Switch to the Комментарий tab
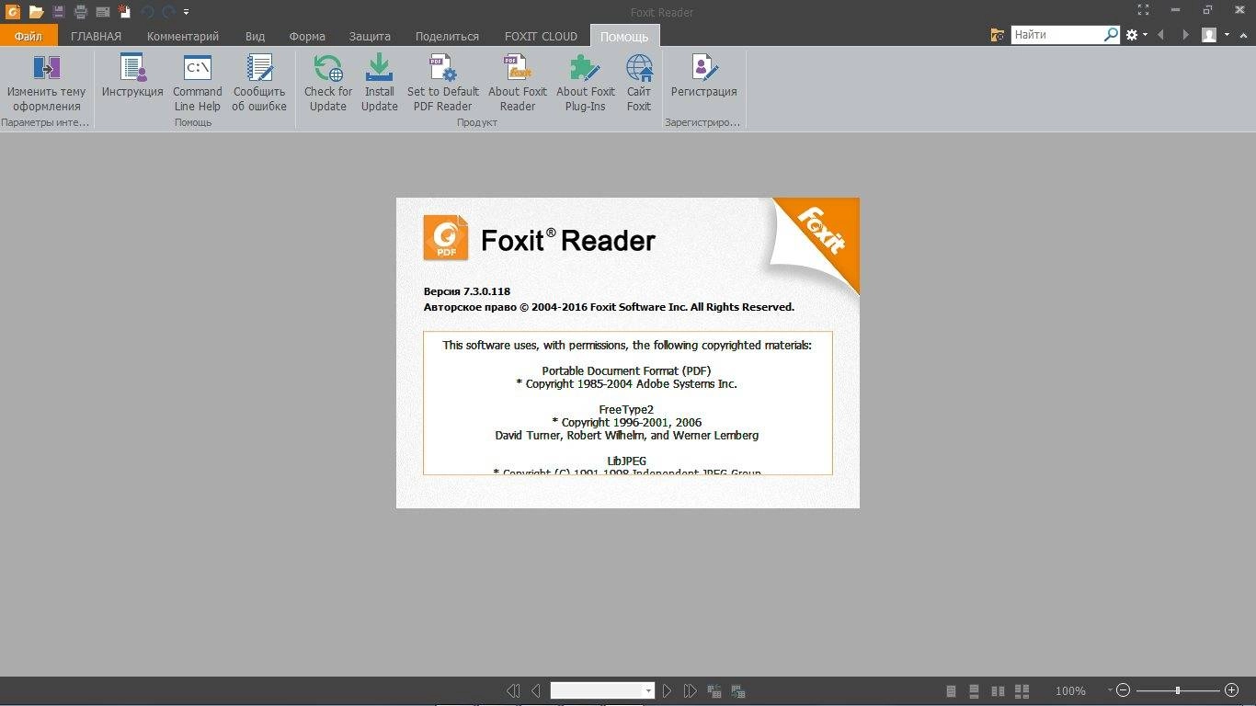This screenshot has width=1256, height=706. point(183,36)
